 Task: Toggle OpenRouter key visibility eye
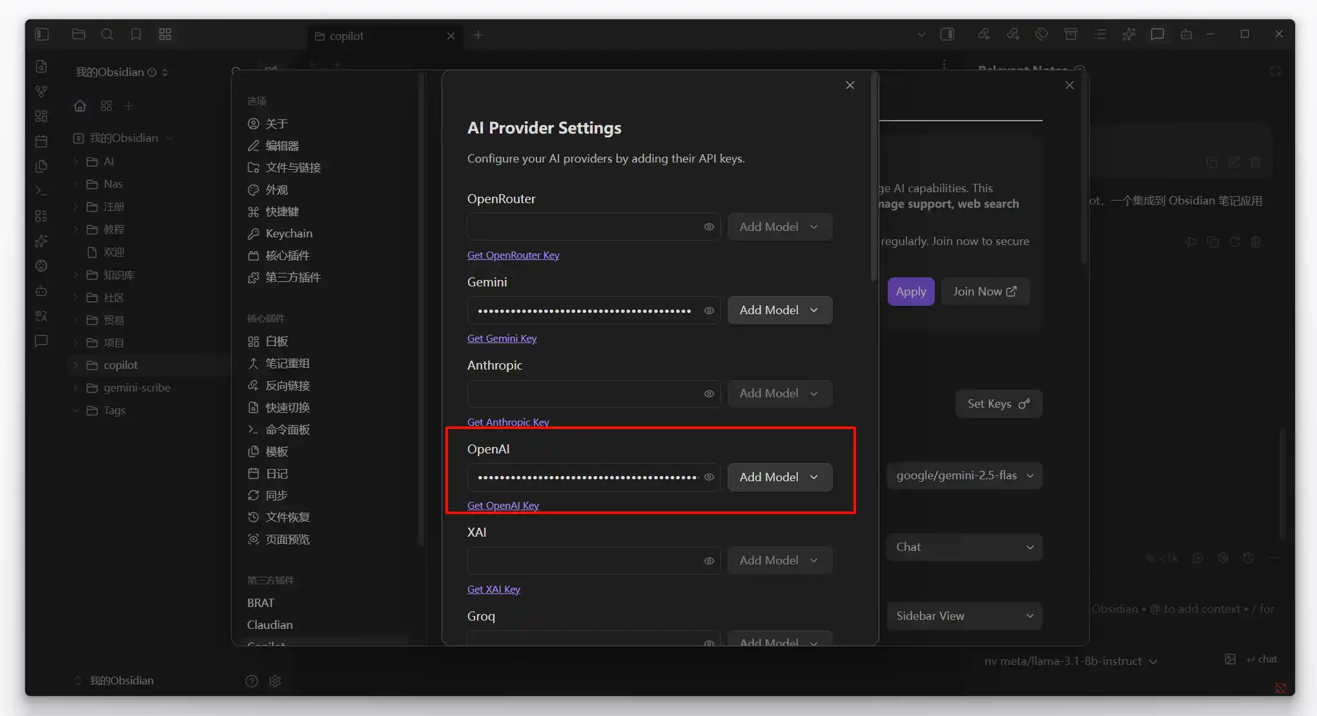pos(709,227)
